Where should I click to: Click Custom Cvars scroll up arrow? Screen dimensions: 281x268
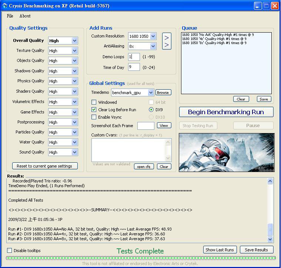[x=168, y=142]
